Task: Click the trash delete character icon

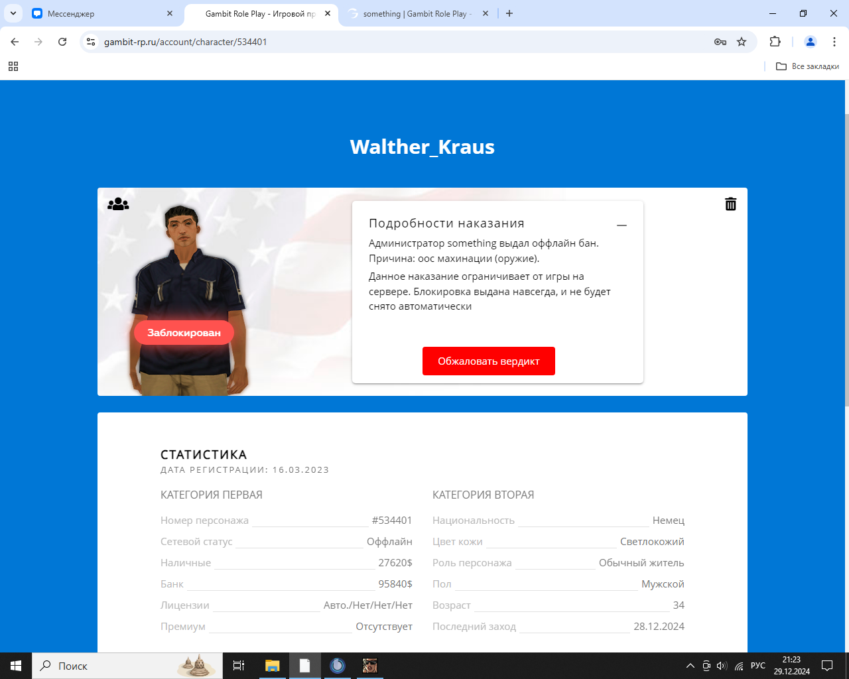Action: pyautogui.click(x=730, y=204)
